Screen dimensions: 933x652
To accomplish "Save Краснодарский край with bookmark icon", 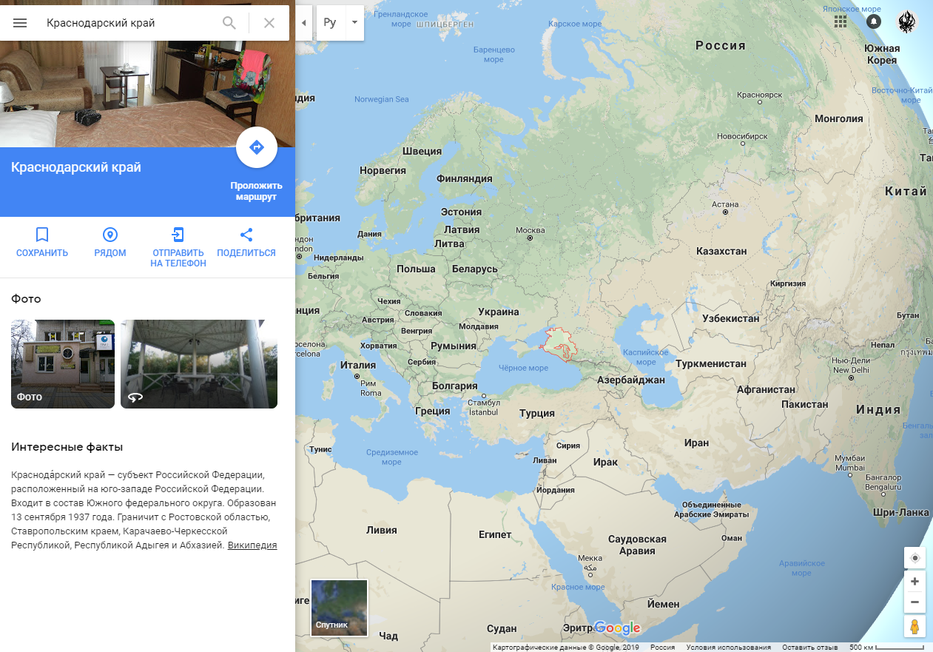I will (x=42, y=242).
